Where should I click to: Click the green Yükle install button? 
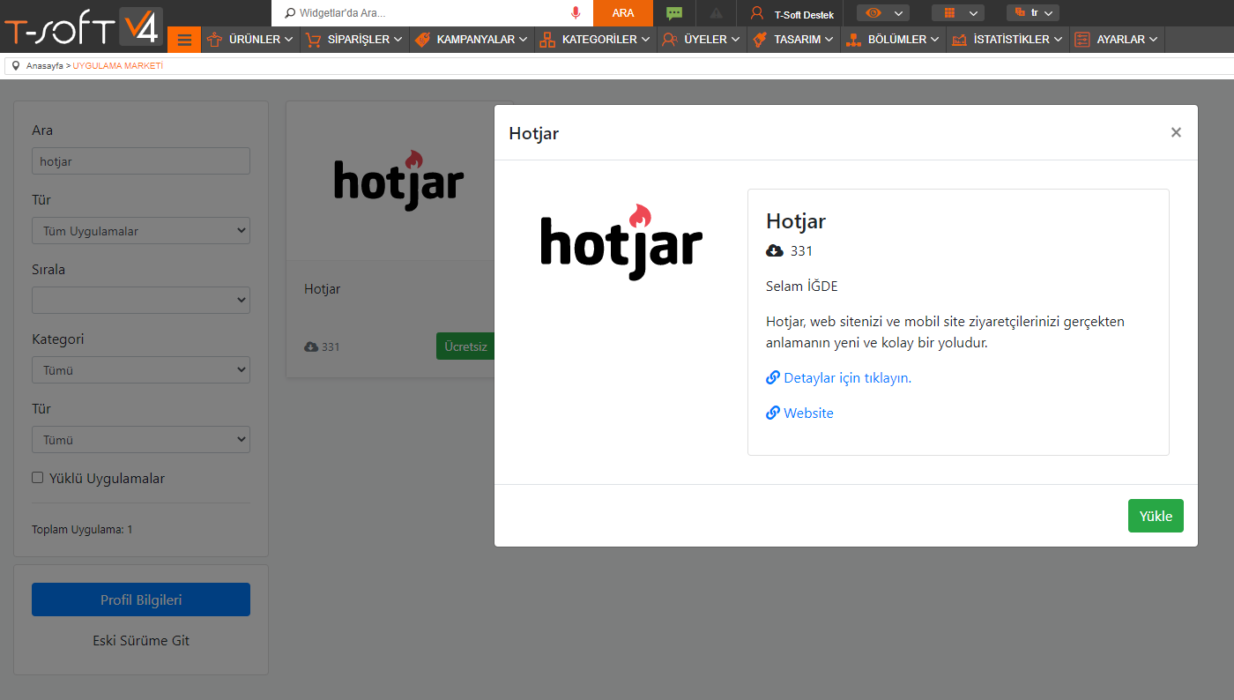pyautogui.click(x=1156, y=516)
